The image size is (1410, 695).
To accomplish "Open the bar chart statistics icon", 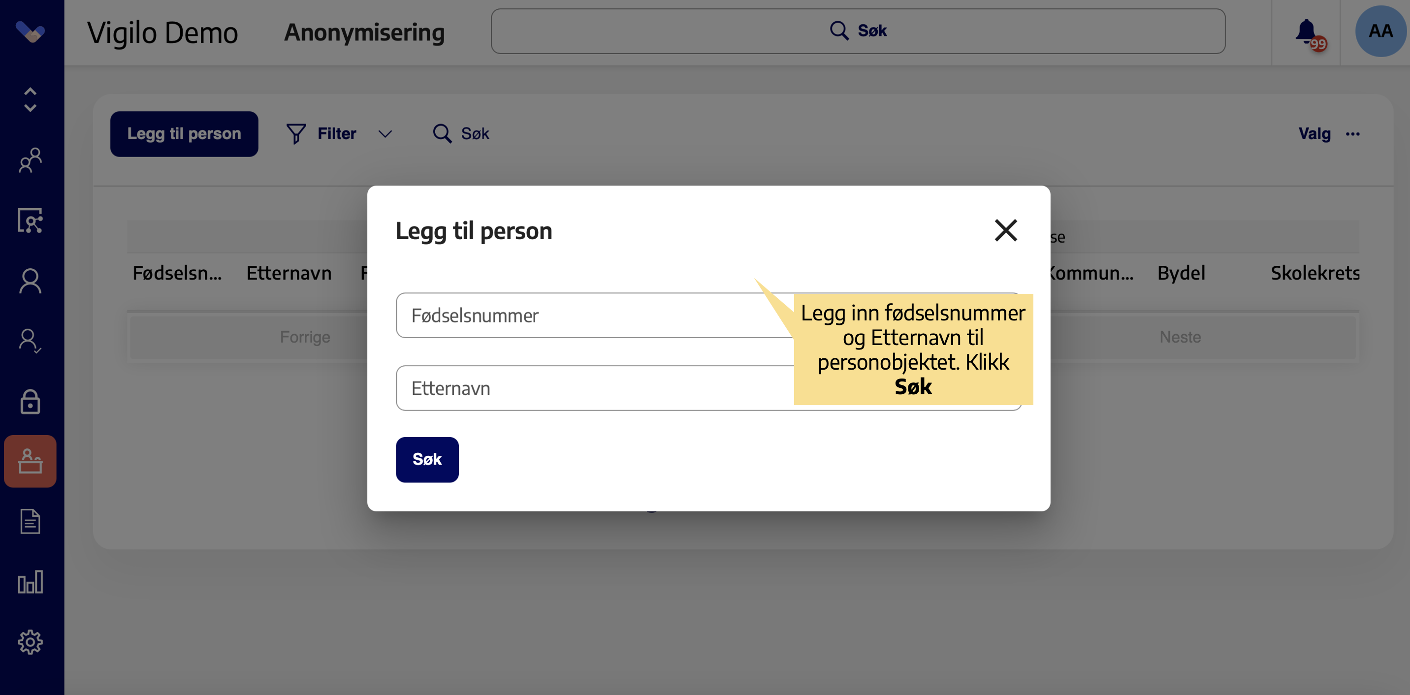I will 30,582.
